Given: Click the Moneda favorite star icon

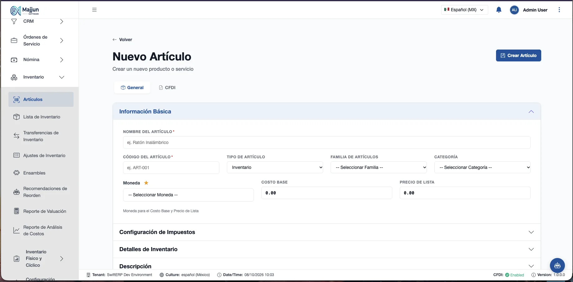Looking at the screenshot, I should (x=146, y=183).
